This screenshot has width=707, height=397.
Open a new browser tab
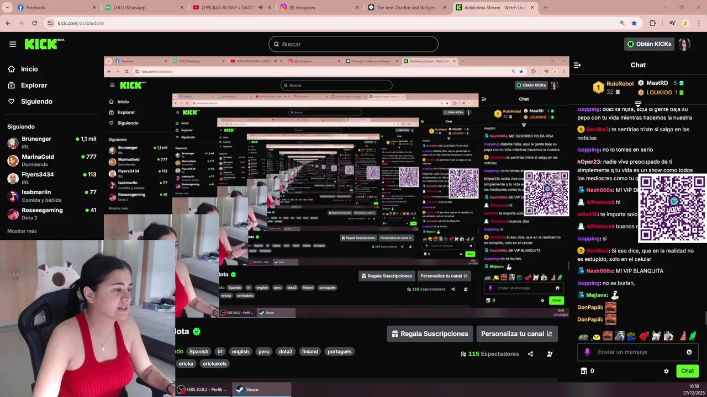(x=546, y=8)
